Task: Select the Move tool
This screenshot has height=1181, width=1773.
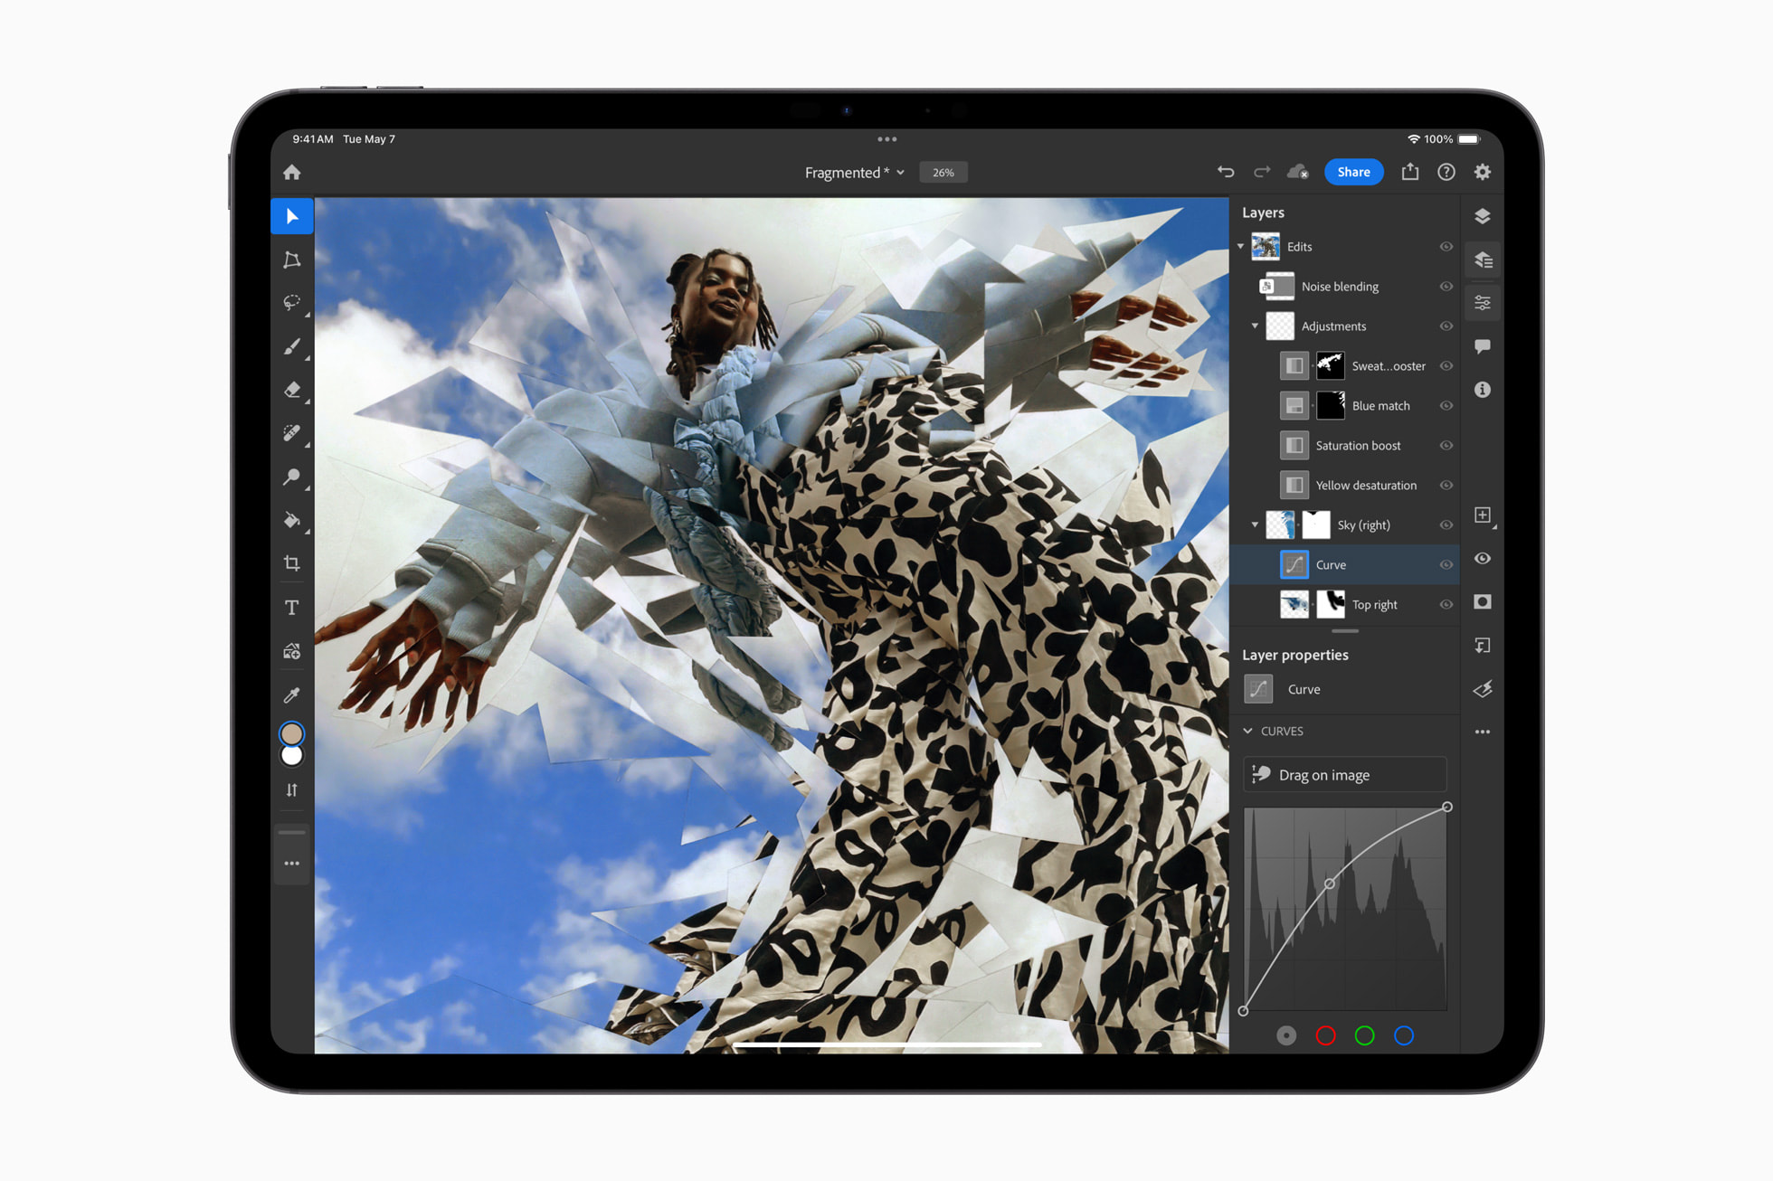Action: 292,216
